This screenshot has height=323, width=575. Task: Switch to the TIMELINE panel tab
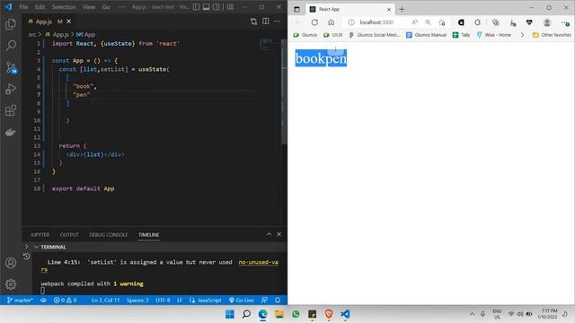[149, 235]
